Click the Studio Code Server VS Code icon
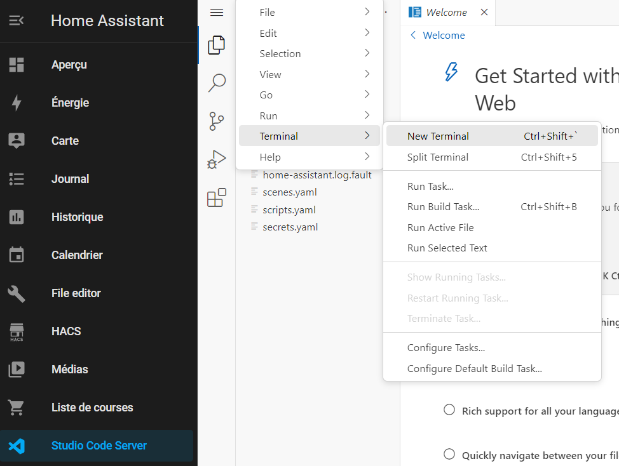619x466 pixels. click(17, 446)
